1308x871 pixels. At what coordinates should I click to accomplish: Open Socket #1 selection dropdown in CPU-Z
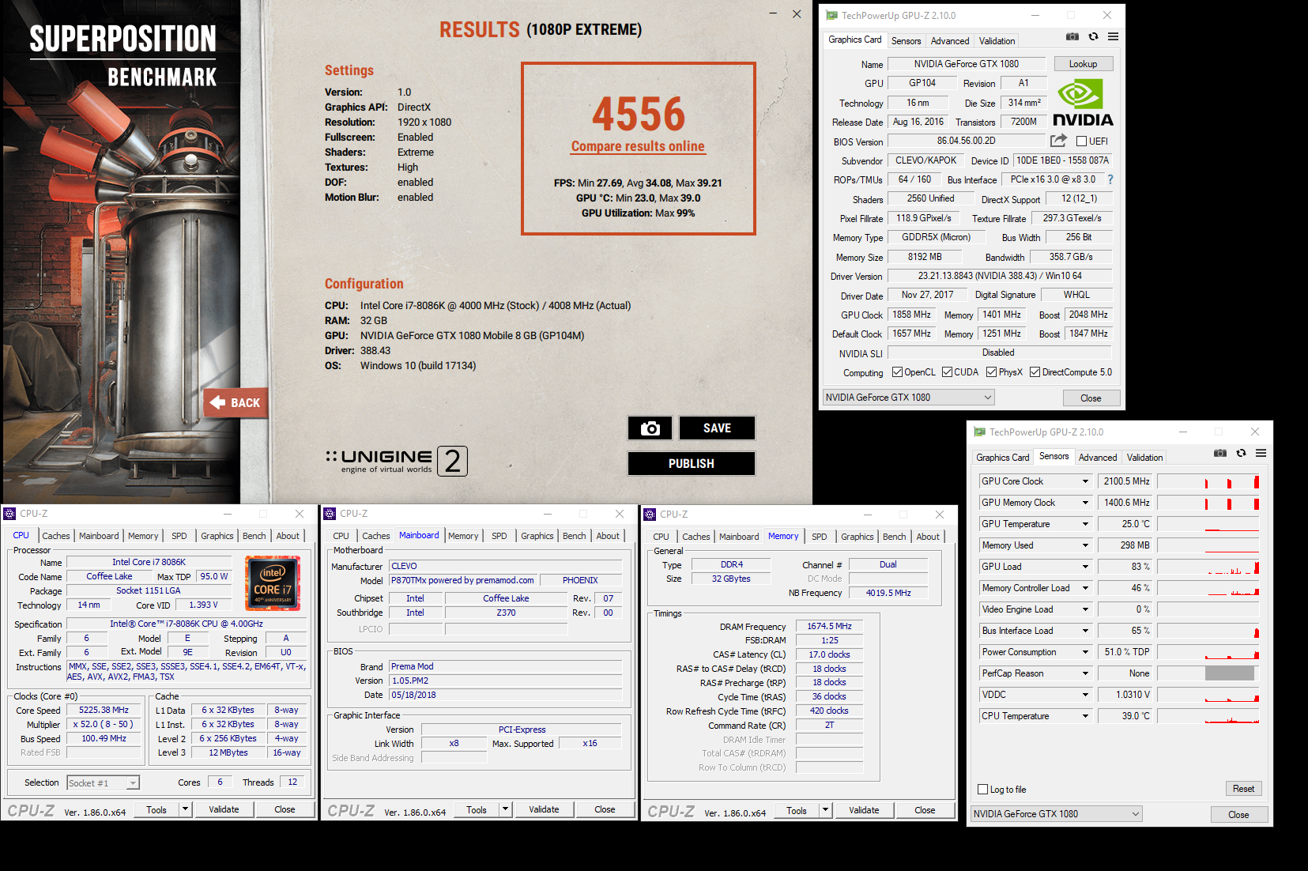tap(103, 782)
